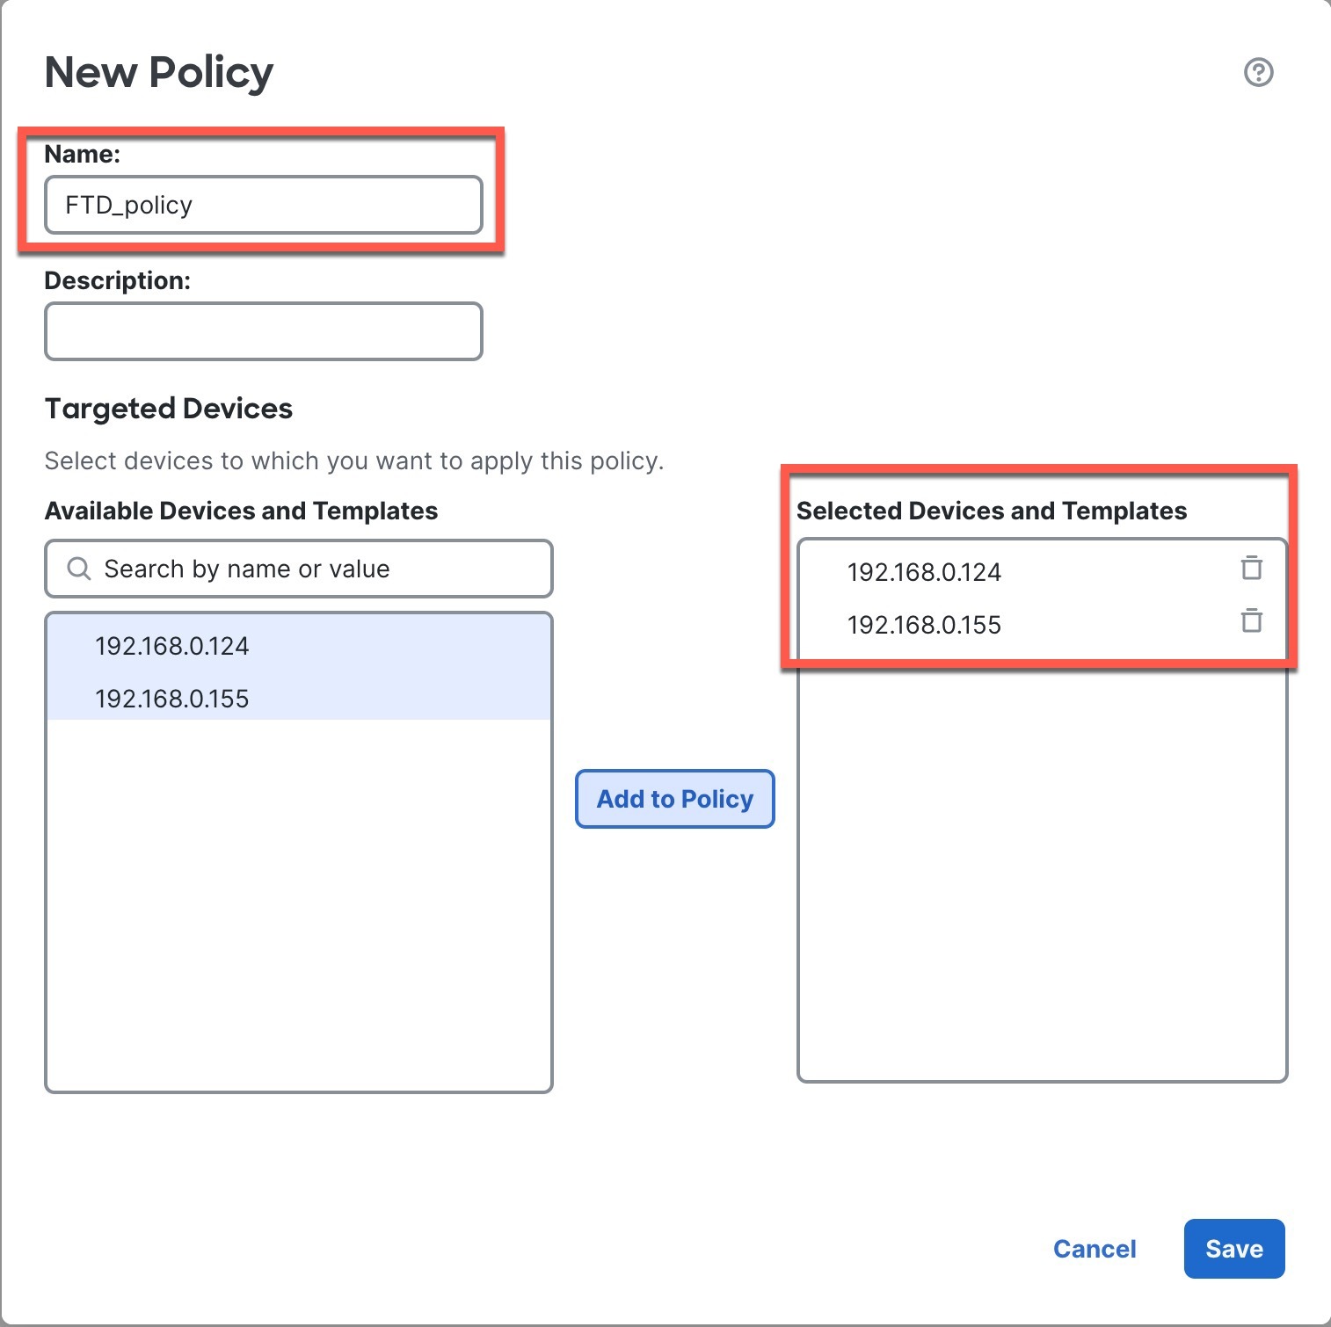This screenshot has width=1331, height=1327.
Task: Click 192.168.0.155 in Selected Devices list
Action: tap(924, 625)
